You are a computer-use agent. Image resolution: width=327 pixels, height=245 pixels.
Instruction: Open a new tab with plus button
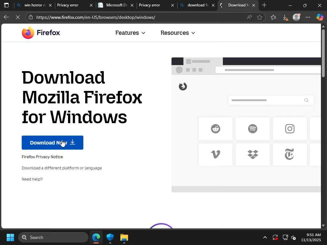[x=264, y=5]
